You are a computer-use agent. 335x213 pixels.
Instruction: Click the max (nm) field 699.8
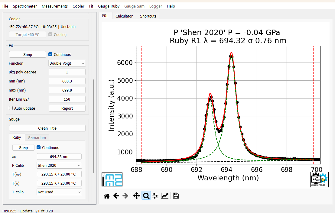[67, 90]
